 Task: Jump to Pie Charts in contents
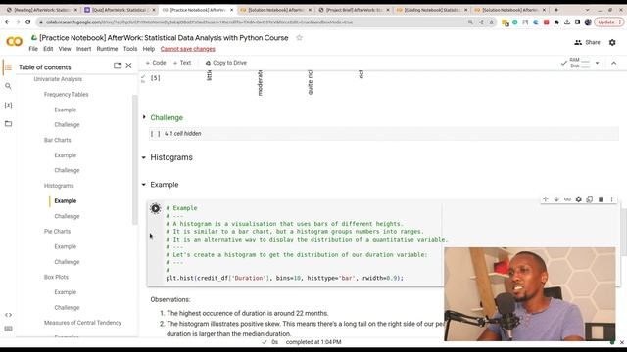click(57, 232)
